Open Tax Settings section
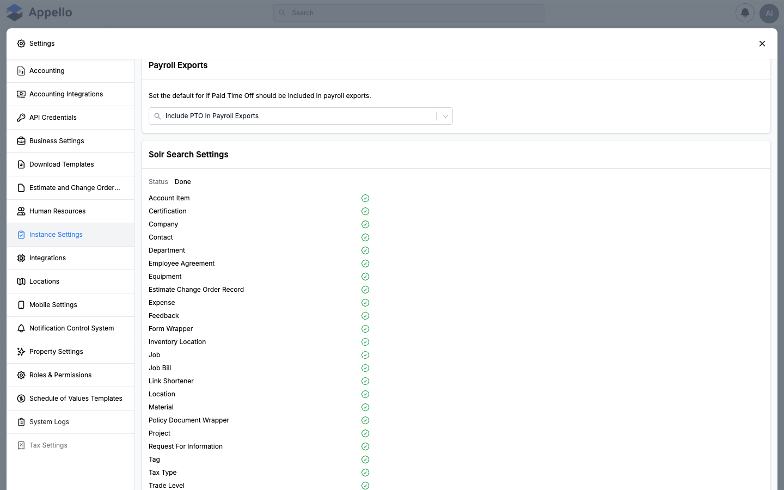This screenshot has height=490, width=784. 71,445
